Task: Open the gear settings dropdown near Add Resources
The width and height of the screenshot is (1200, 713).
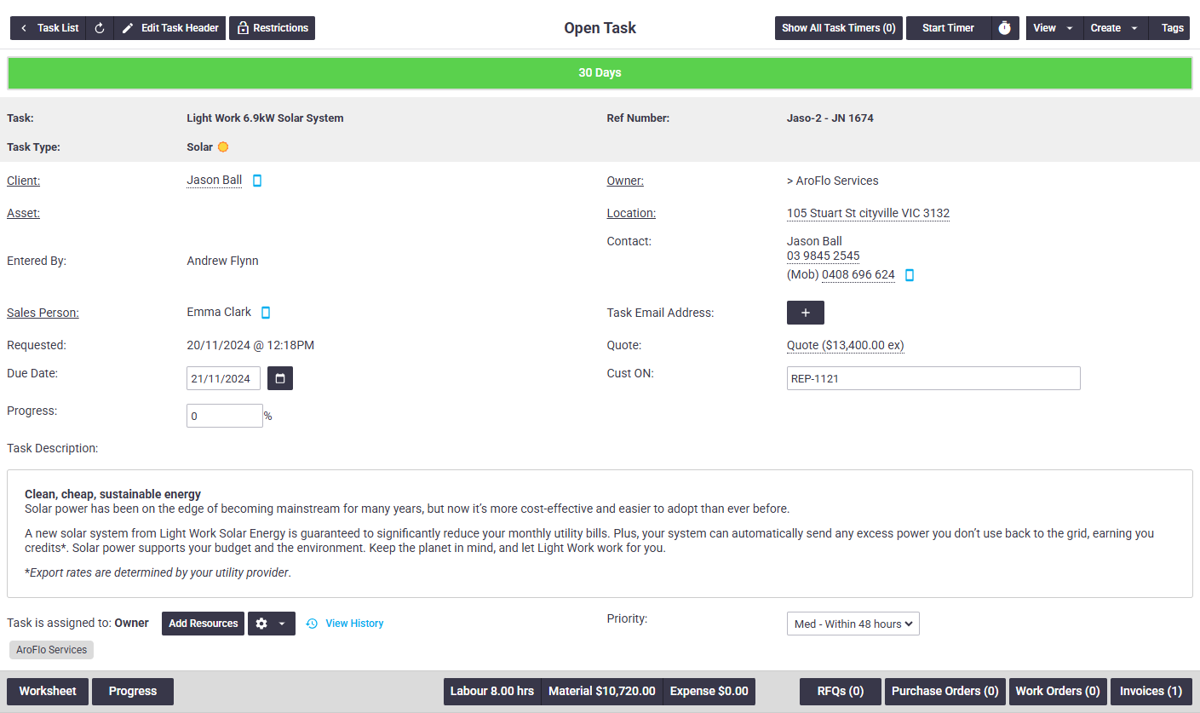Action: [272, 624]
